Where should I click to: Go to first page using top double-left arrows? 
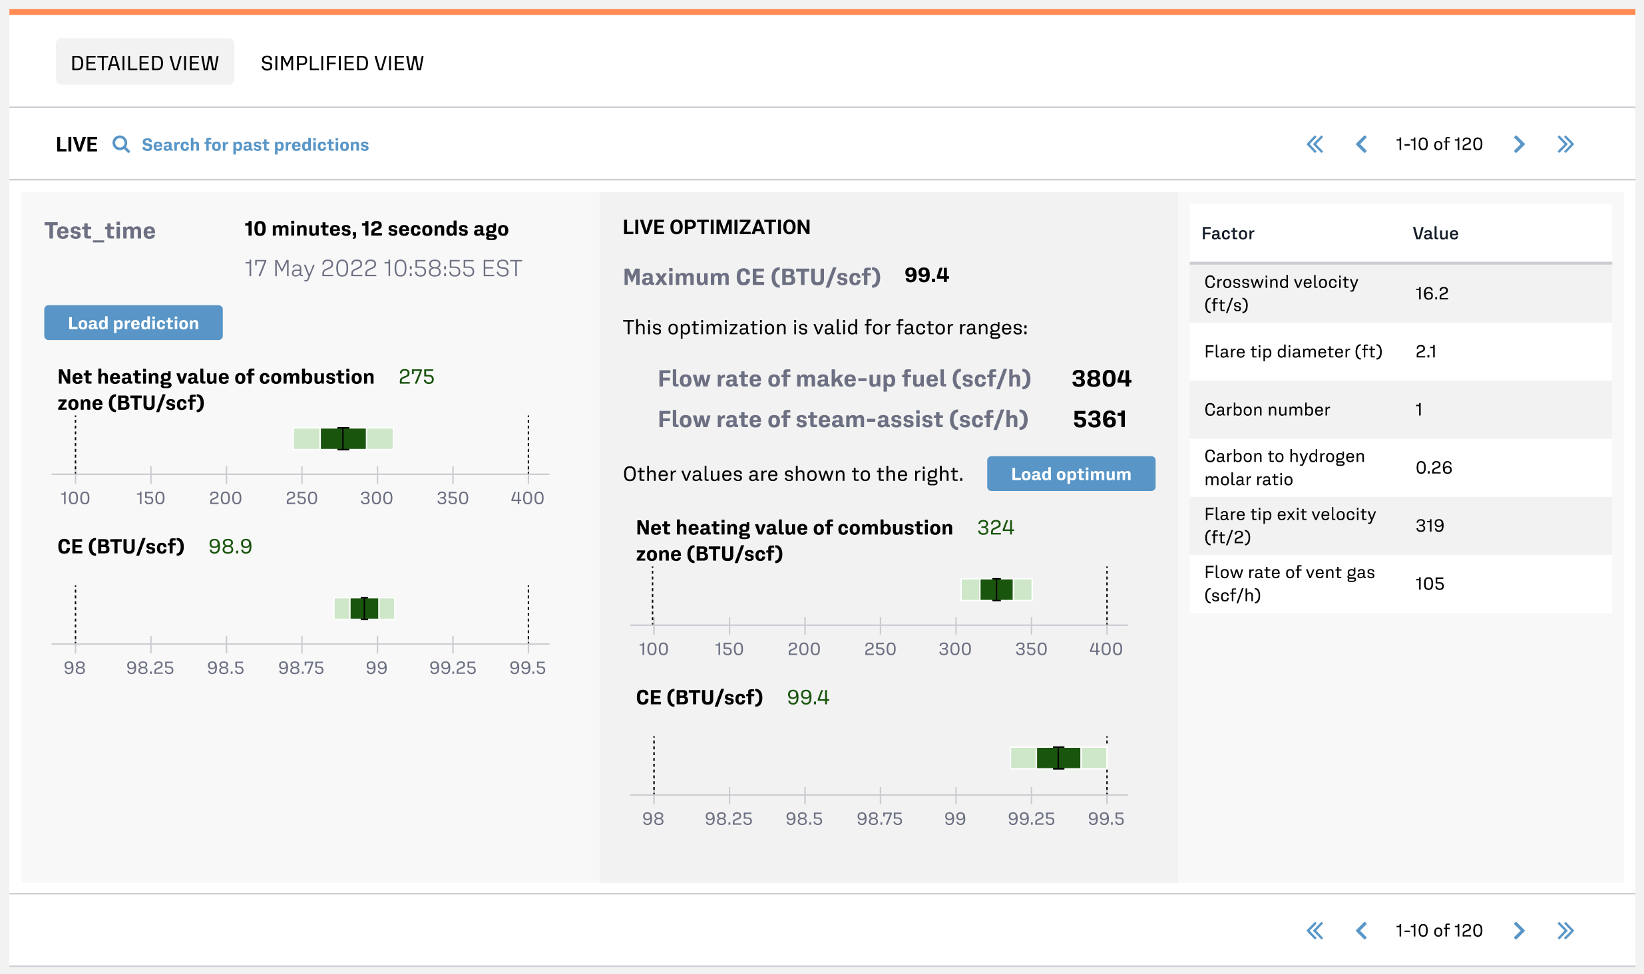(1315, 144)
